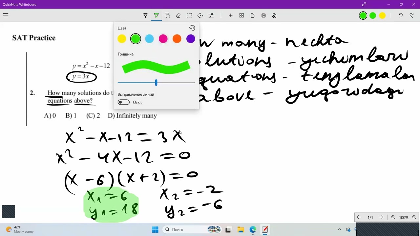Click answer option A) 0
Screen dimensions: 420x236
click(50, 115)
